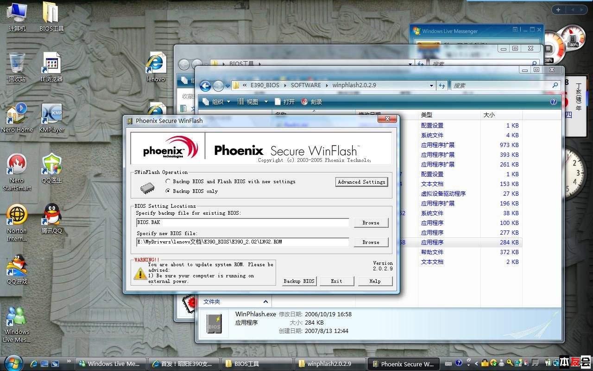Open Advanced Settings in WinFlash
Viewport: 593px width, 371px height.
tap(361, 182)
